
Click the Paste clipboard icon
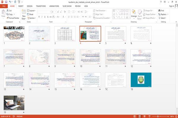coord(3,12)
